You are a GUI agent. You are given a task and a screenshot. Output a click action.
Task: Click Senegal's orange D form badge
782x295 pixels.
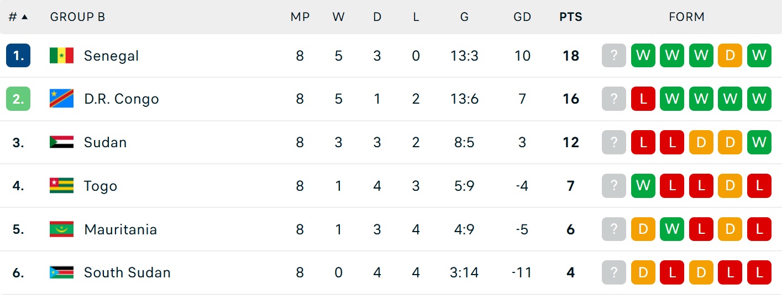pos(730,56)
